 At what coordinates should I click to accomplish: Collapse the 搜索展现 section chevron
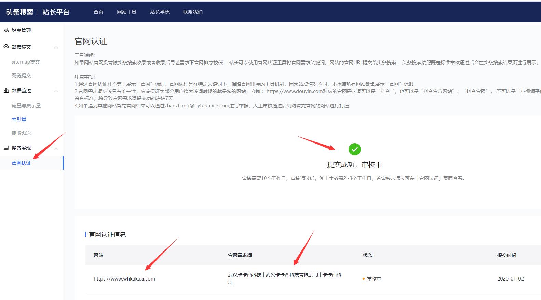pos(56,148)
